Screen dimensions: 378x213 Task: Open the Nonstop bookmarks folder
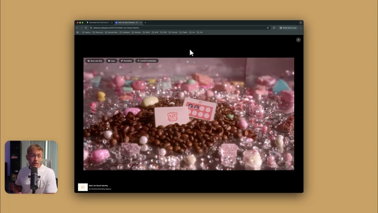136,32
